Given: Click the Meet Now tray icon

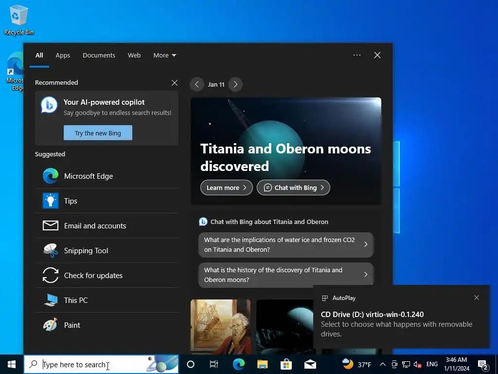Looking at the screenshot, I should (x=394, y=364).
